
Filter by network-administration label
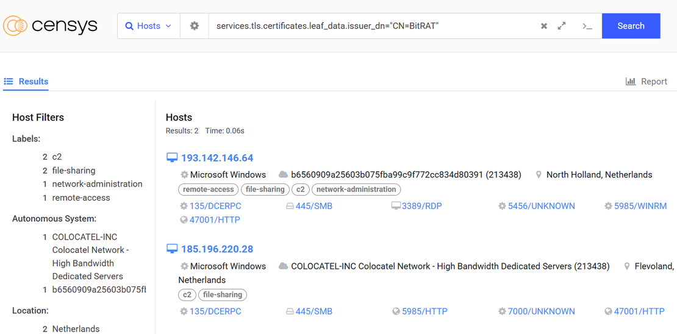(97, 184)
